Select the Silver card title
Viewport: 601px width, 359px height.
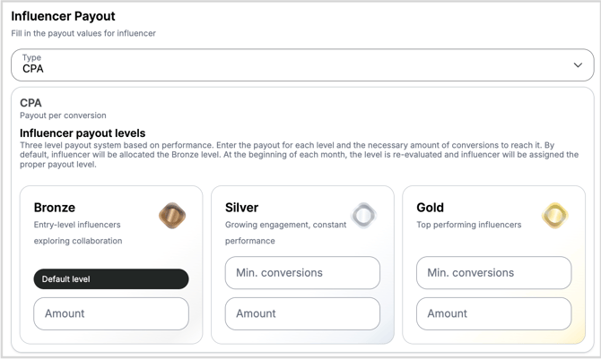(241, 208)
